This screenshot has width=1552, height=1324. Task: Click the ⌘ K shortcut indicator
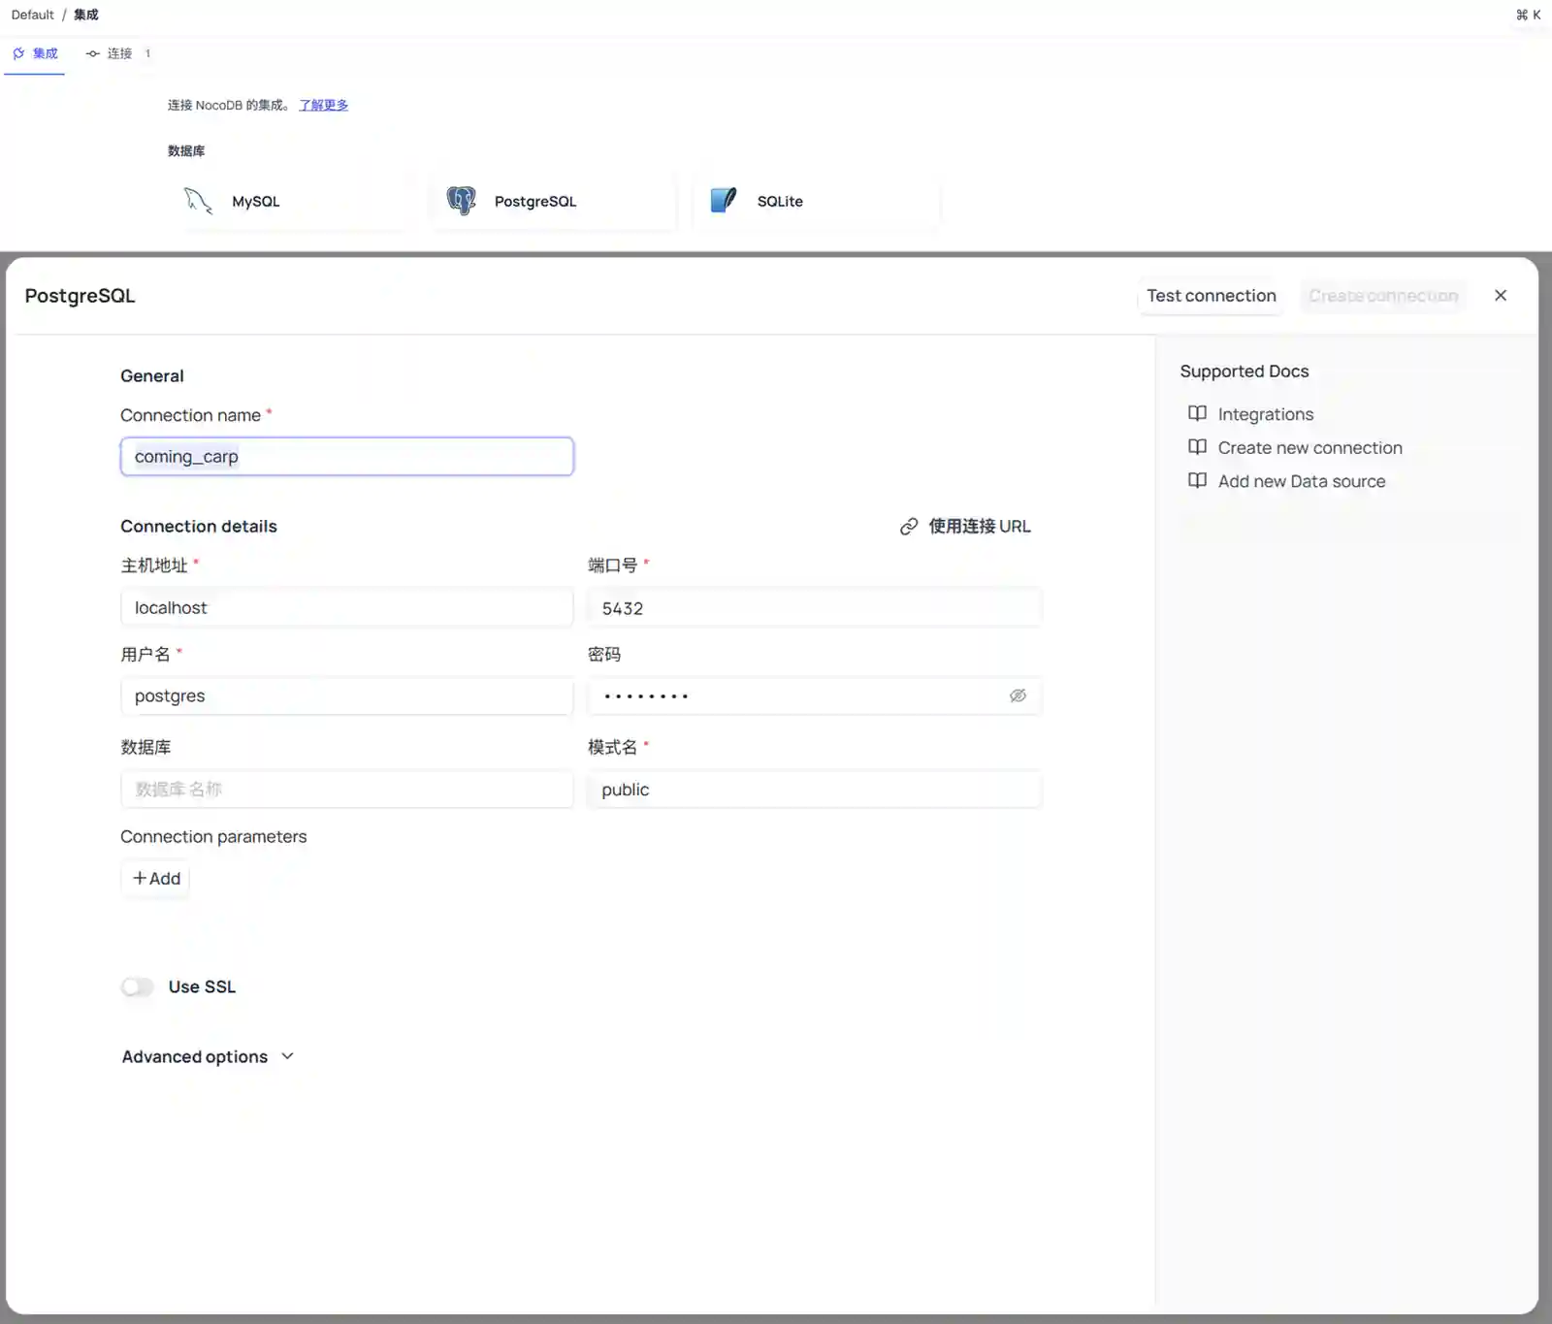(x=1528, y=15)
